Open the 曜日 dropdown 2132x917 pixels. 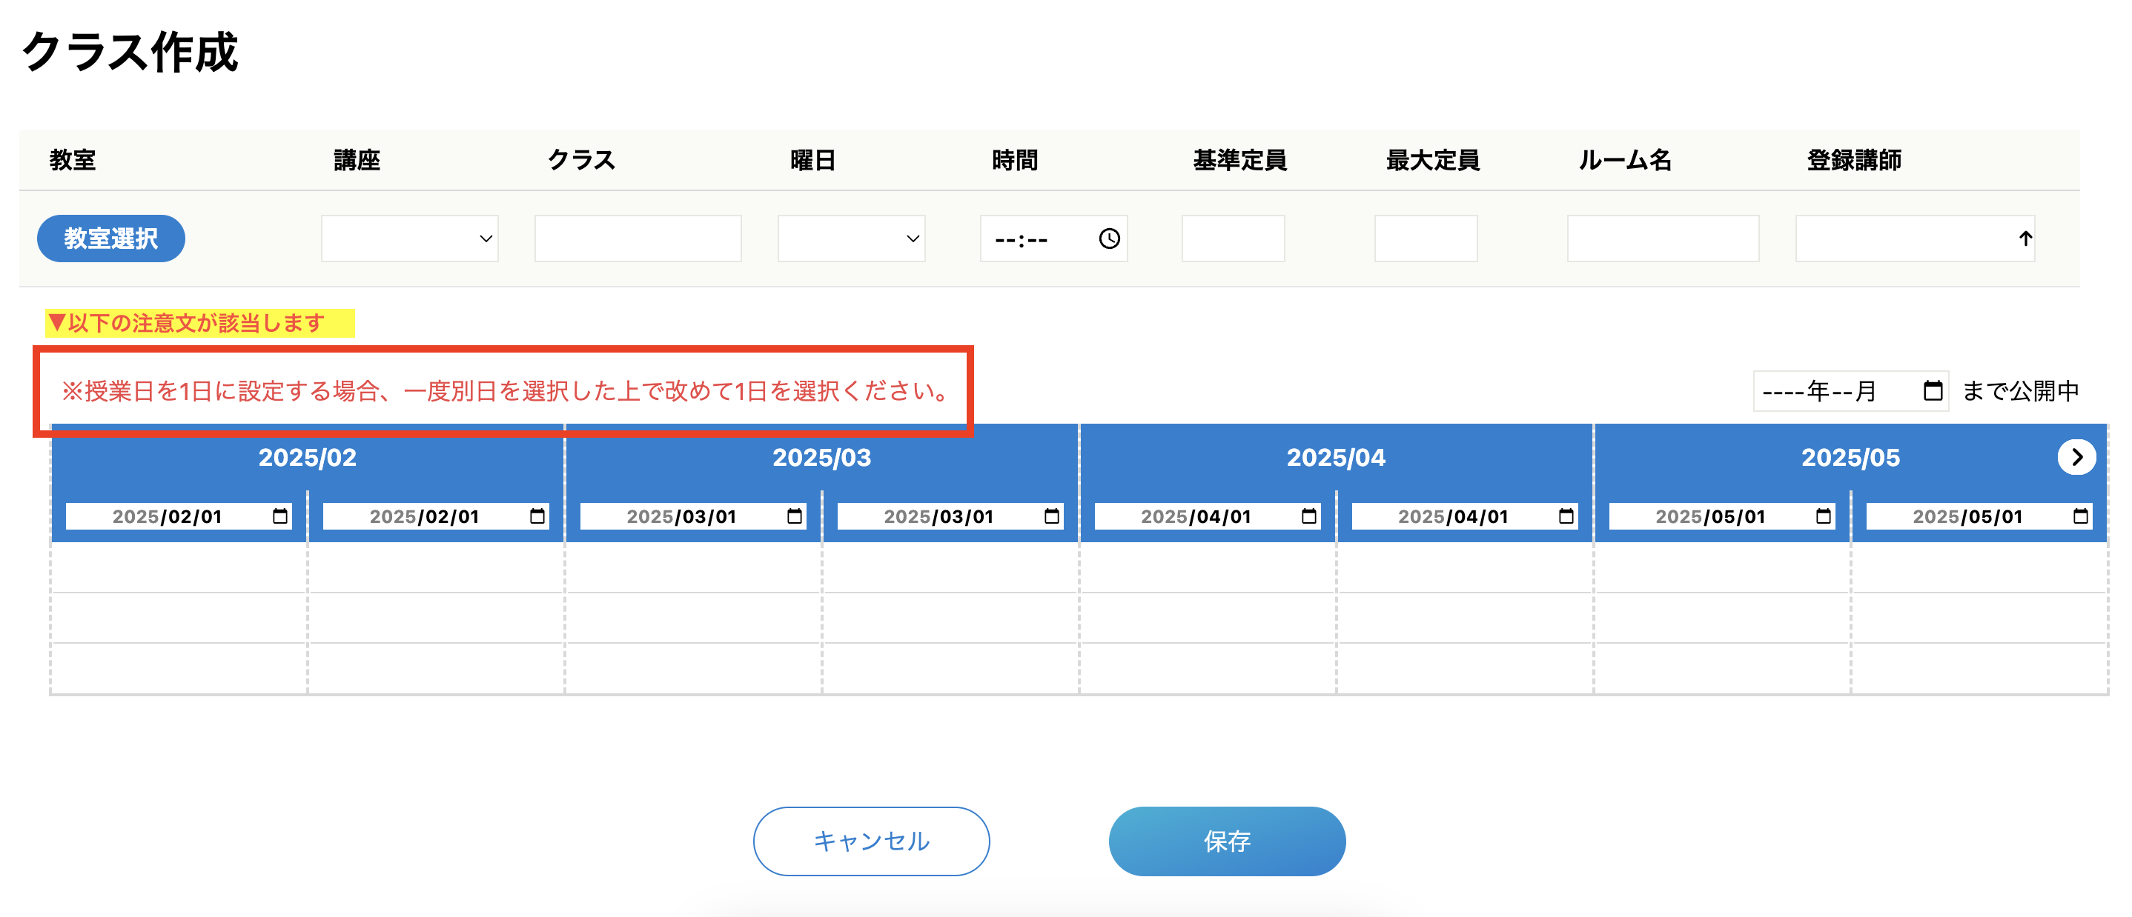click(852, 239)
